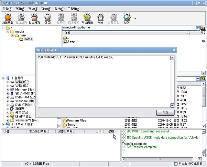This screenshot has width=207, height=167.
Task: Select the VAIO (D:) drive
Action: [22, 86]
